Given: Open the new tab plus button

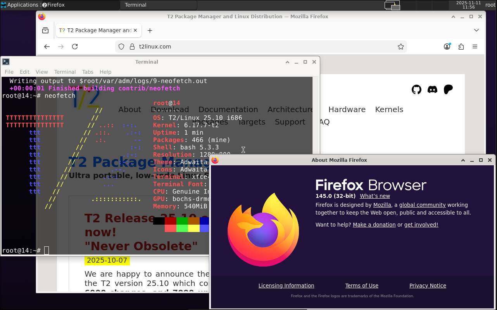Looking at the screenshot, I should click(x=150, y=30).
